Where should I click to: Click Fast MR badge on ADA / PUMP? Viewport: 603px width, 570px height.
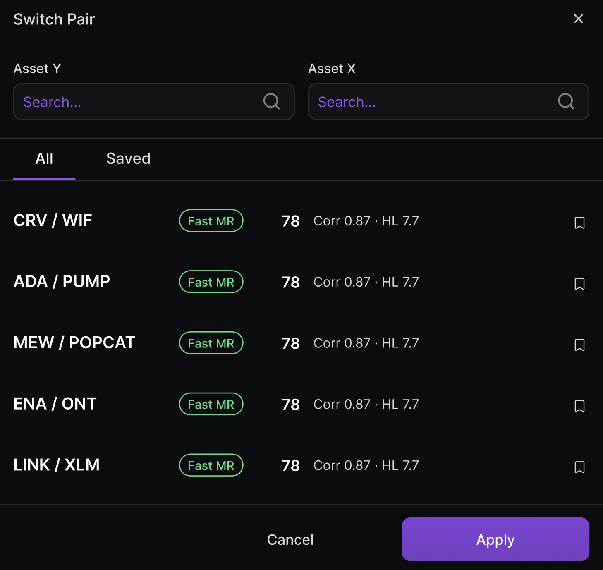[x=211, y=282]
